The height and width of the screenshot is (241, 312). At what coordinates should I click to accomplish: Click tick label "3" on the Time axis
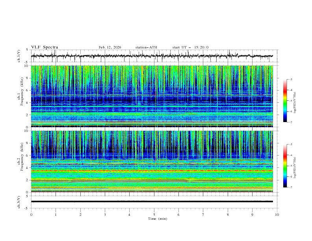(105, 215)
